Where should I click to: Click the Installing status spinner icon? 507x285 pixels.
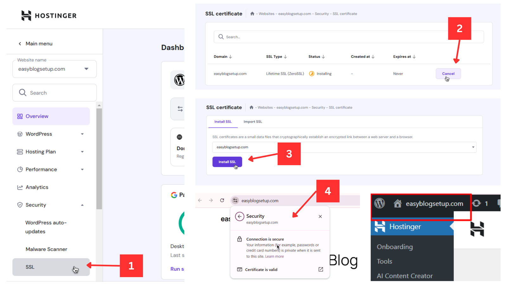(312, 73)
